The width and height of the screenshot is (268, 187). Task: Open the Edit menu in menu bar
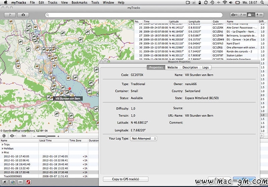(41, 2)
